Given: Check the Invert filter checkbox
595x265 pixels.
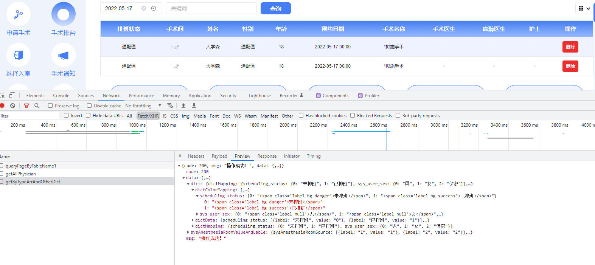Looking at the screenshot, I should point(66,115).
